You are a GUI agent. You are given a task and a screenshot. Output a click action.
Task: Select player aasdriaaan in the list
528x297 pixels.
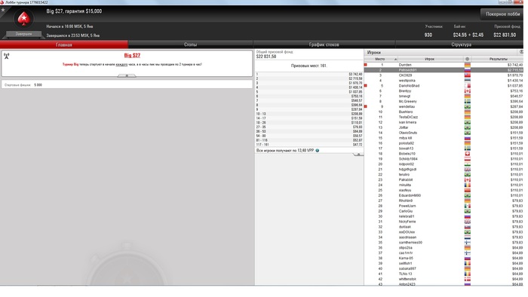point(444,237)
